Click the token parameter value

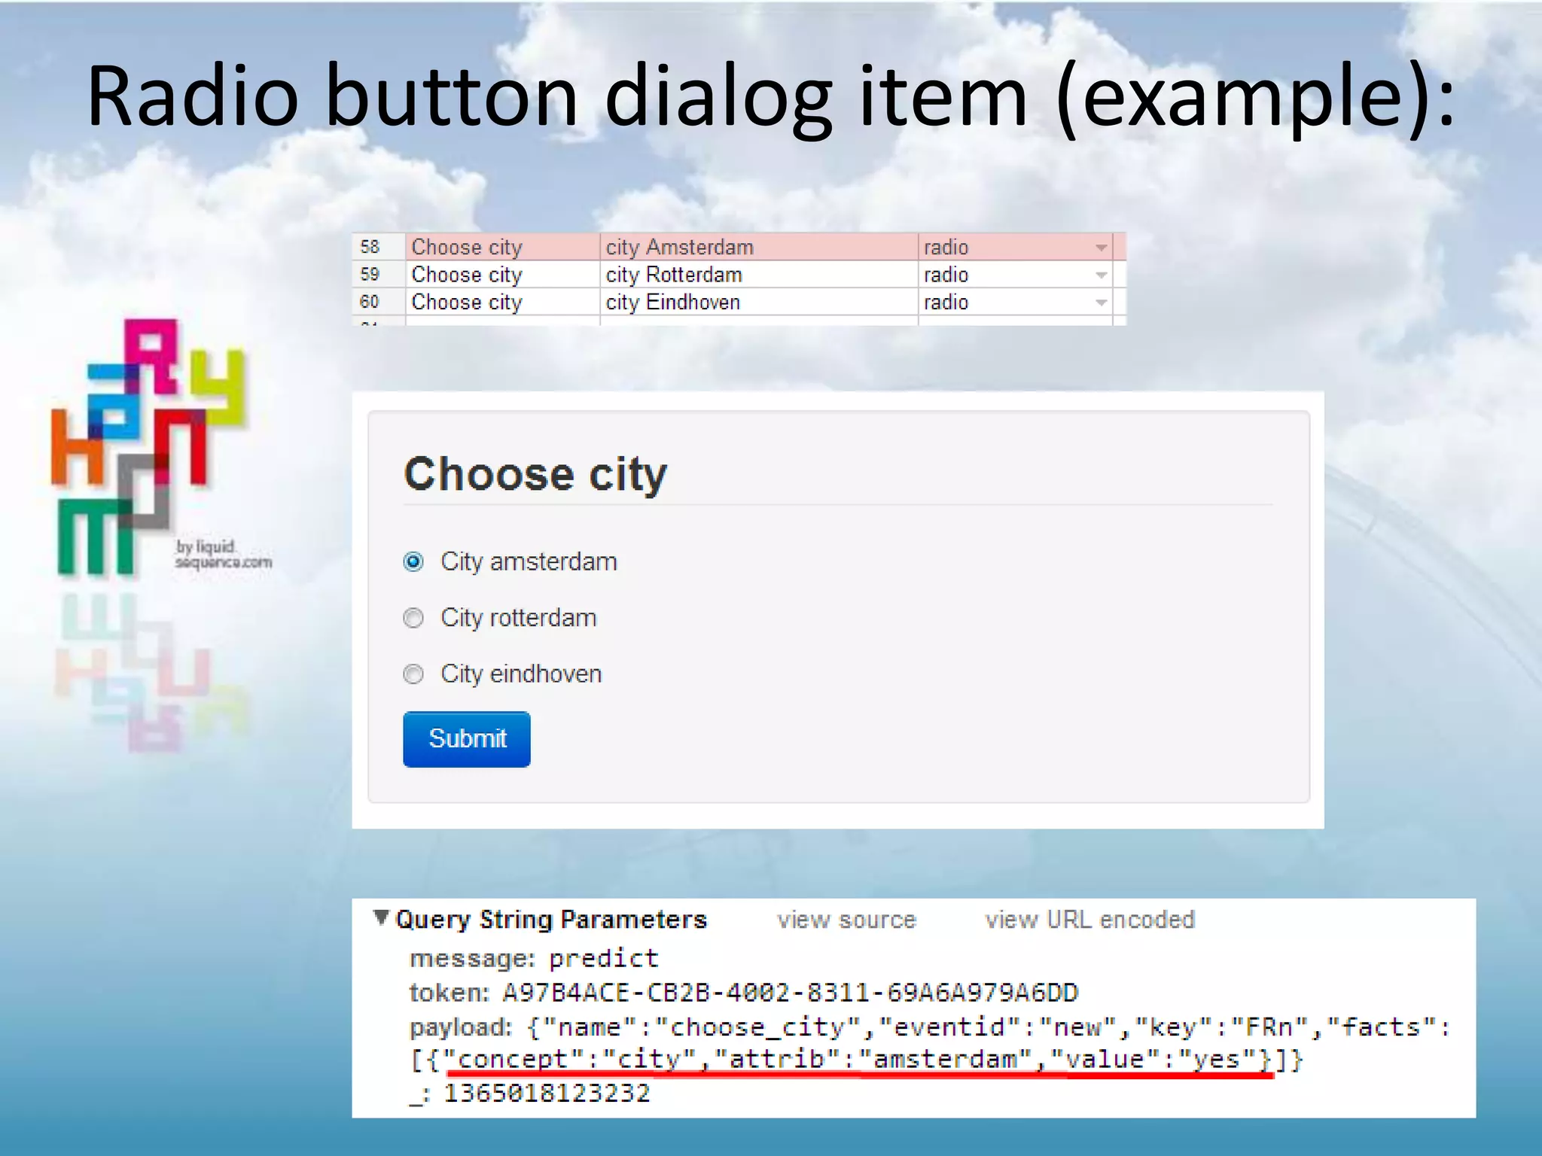pyautogui.click(x=791, y=993)
